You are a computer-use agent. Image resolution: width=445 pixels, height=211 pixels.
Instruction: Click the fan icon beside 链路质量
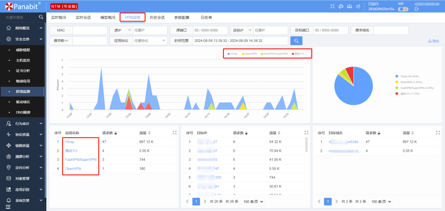pos(9,146)
